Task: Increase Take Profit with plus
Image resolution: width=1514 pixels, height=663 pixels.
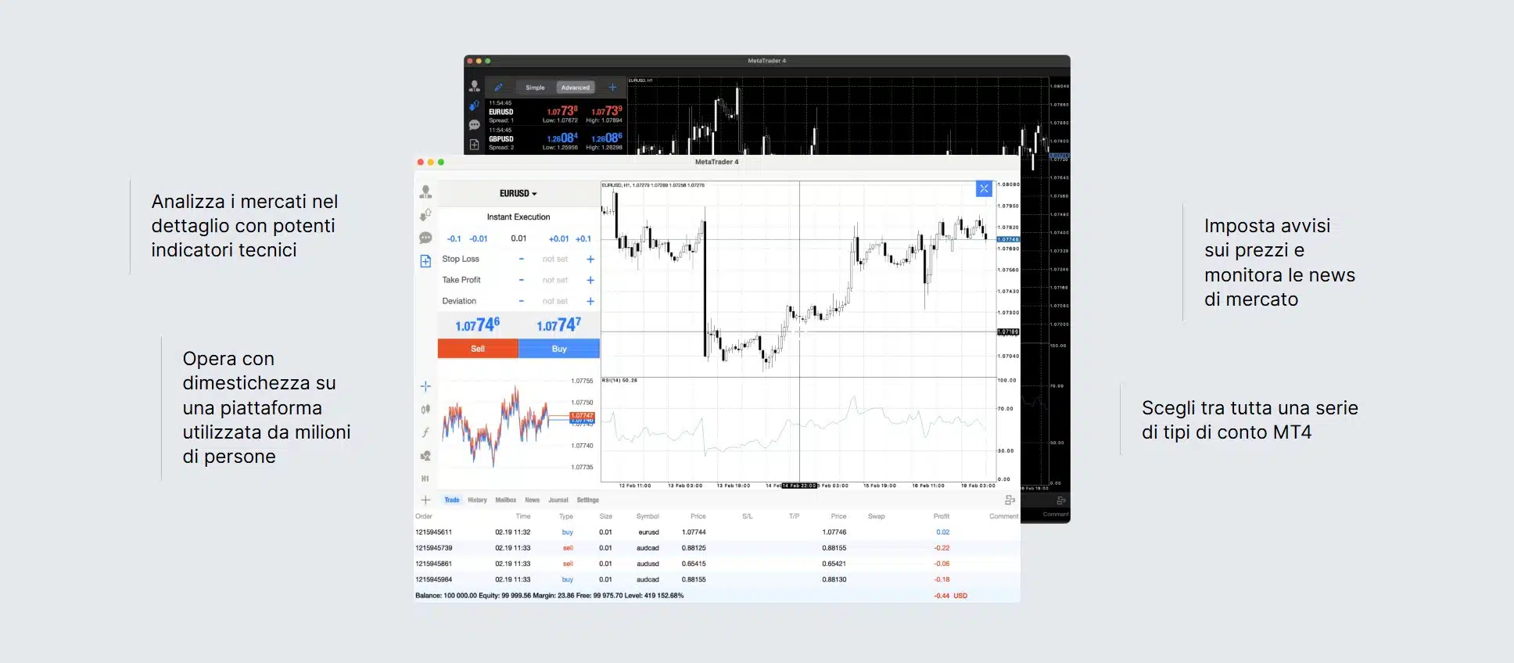Action: (590, 280)
